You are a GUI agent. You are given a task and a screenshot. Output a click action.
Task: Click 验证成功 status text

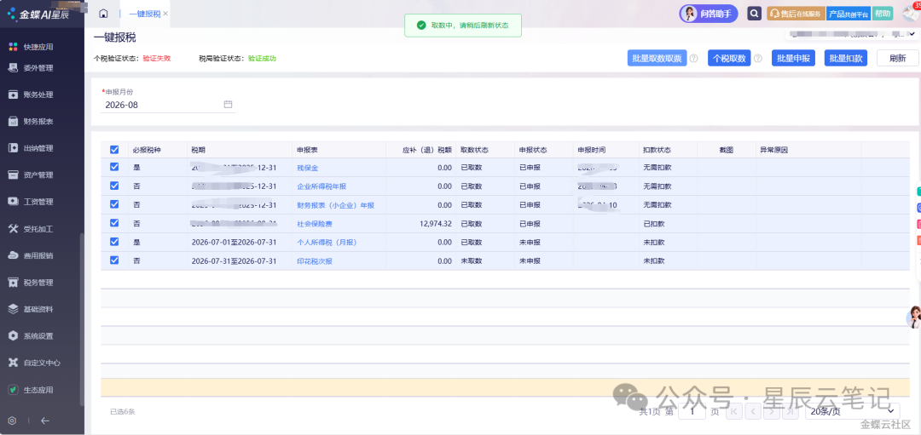click(262, 59)
